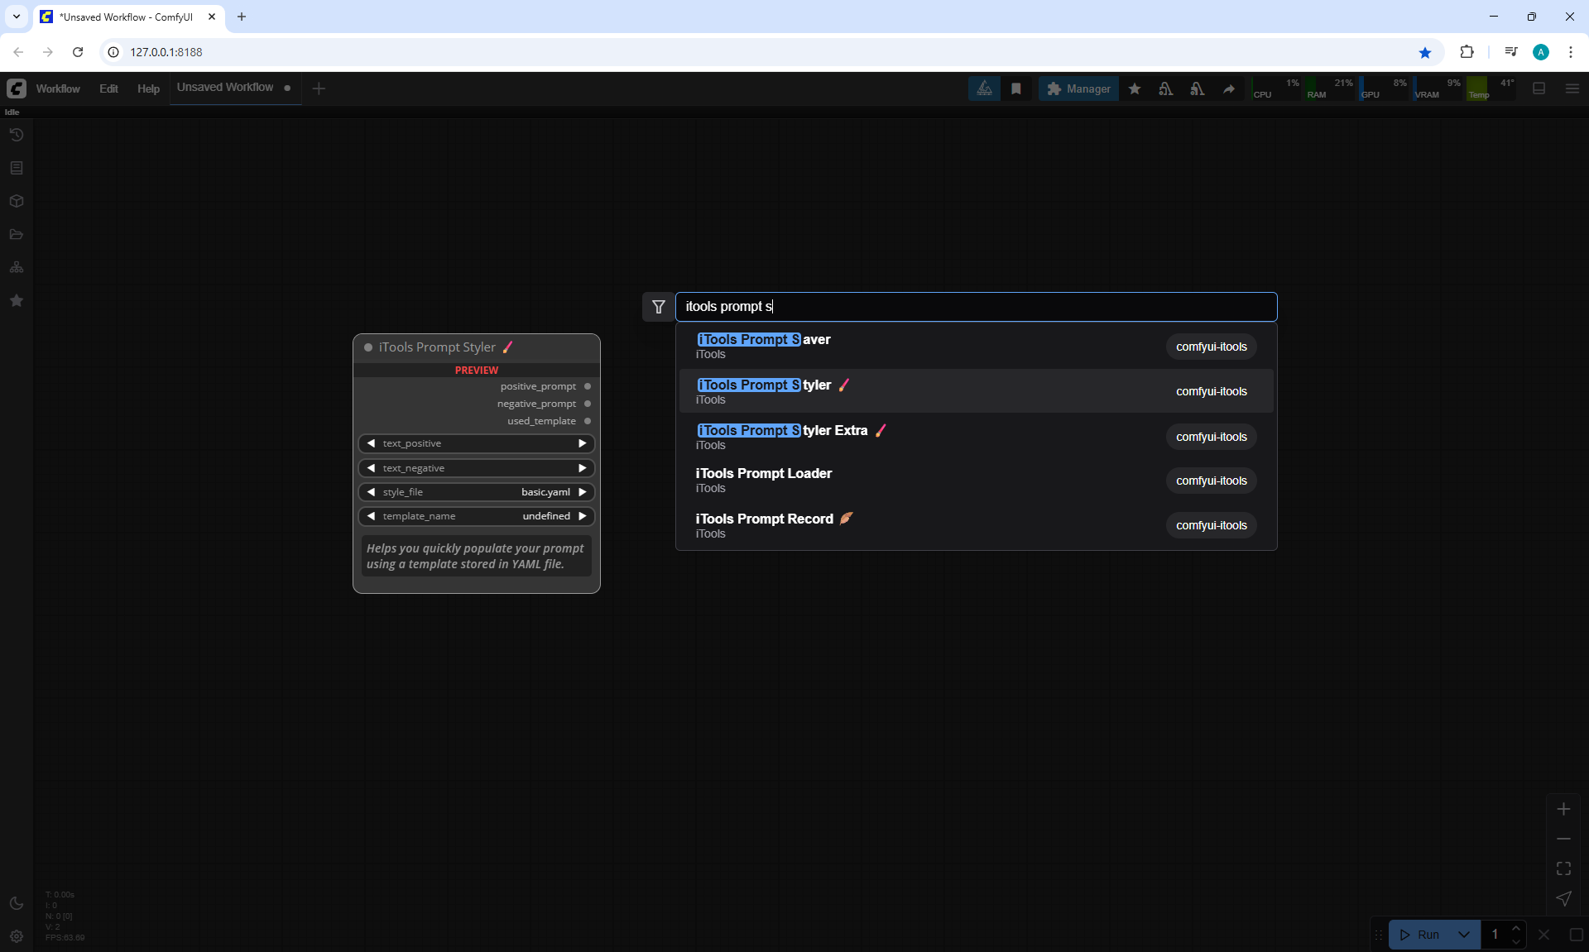Toggle select mode arrow in canvas controls

pos(1563,898)
